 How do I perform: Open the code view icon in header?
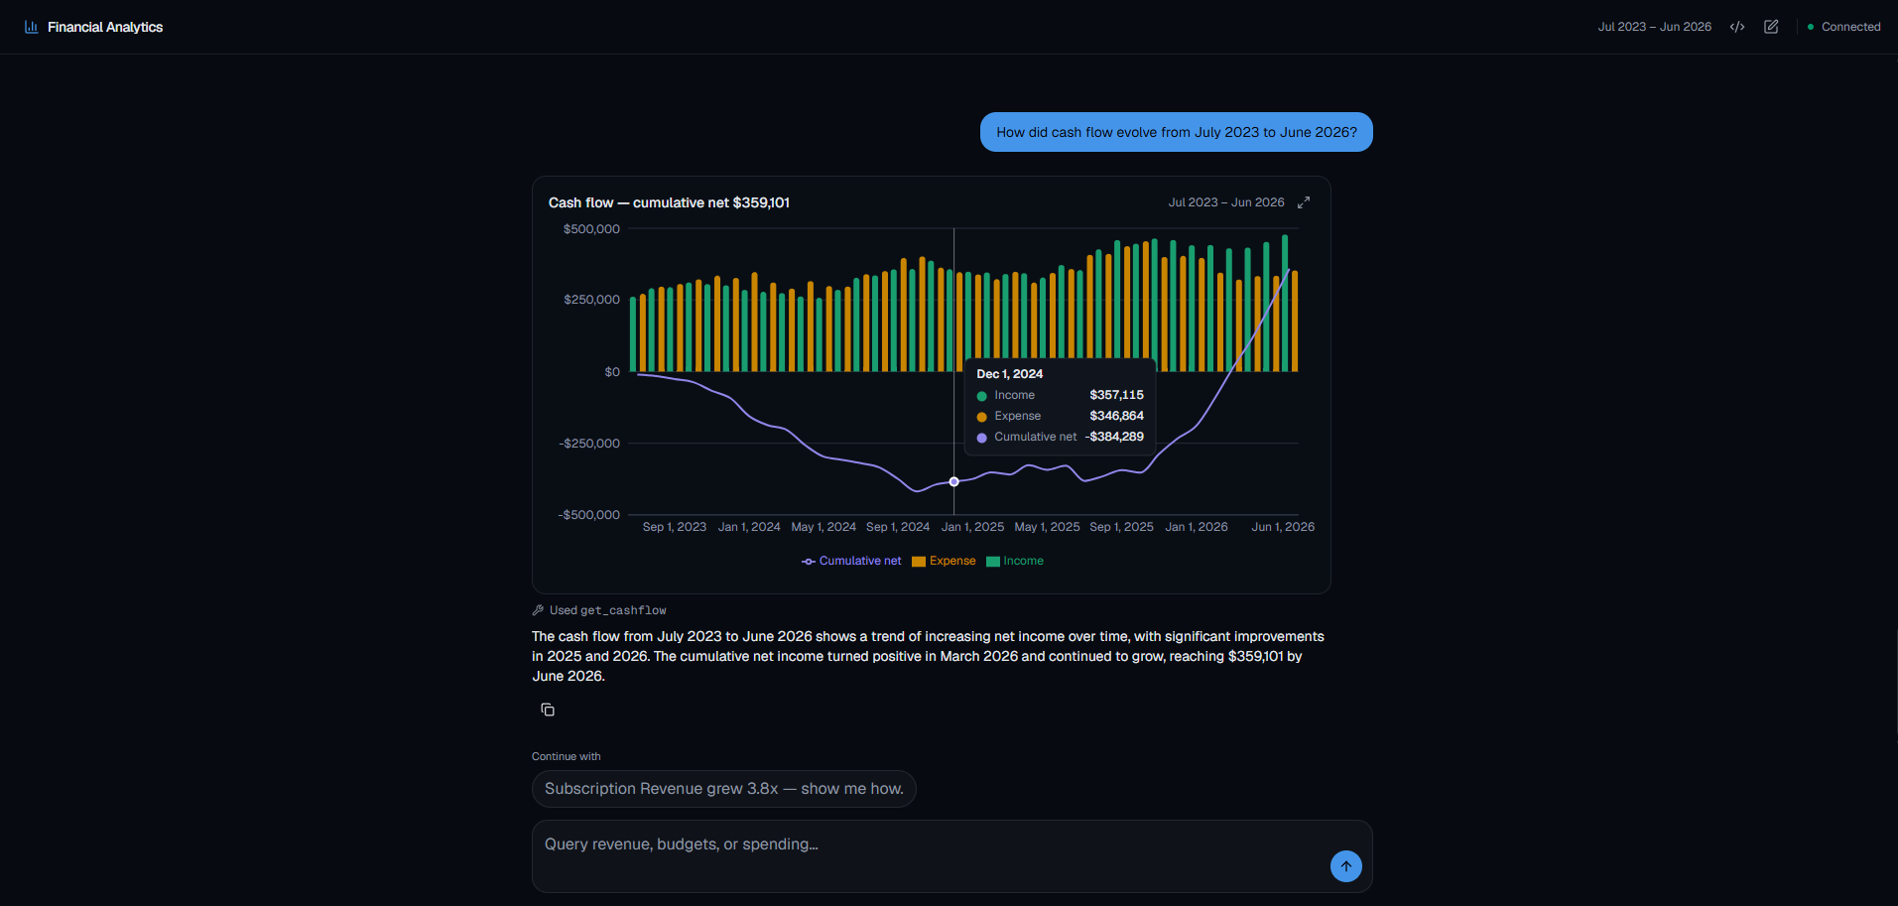(1737, 27)
